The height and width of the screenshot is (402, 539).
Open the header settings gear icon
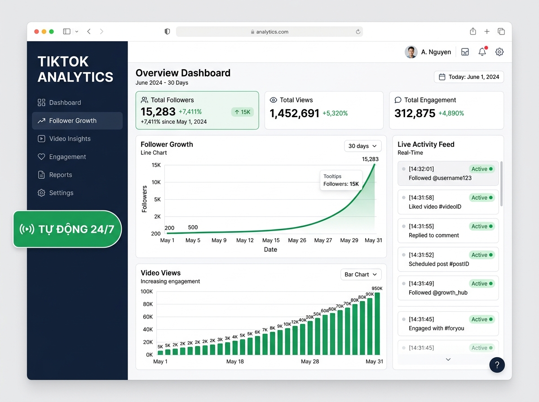(499, 52)
